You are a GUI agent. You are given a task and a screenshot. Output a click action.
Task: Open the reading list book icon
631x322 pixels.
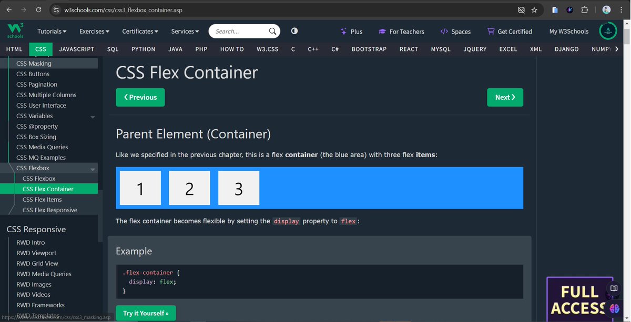pos(614,289)
